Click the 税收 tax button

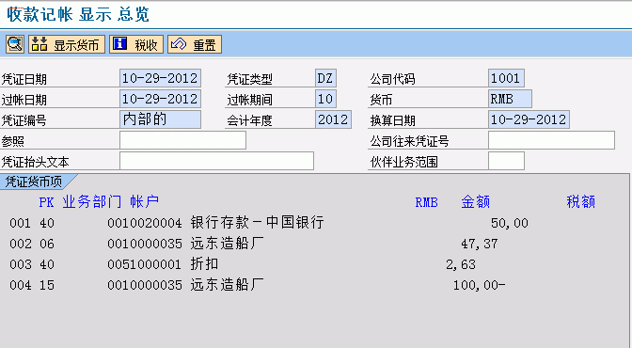pyautogui.click(x=136, y=44)
